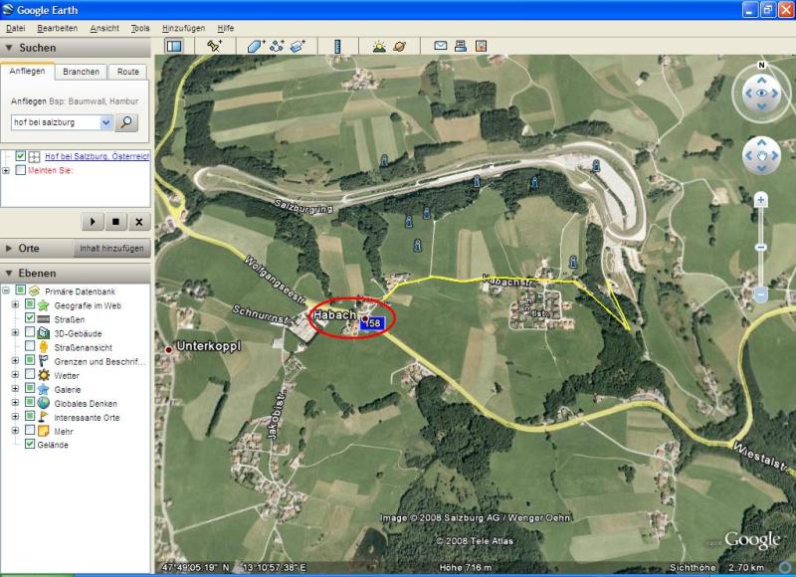
Task: Expand the Wetter layer tree node
Action: click(15, 375)
